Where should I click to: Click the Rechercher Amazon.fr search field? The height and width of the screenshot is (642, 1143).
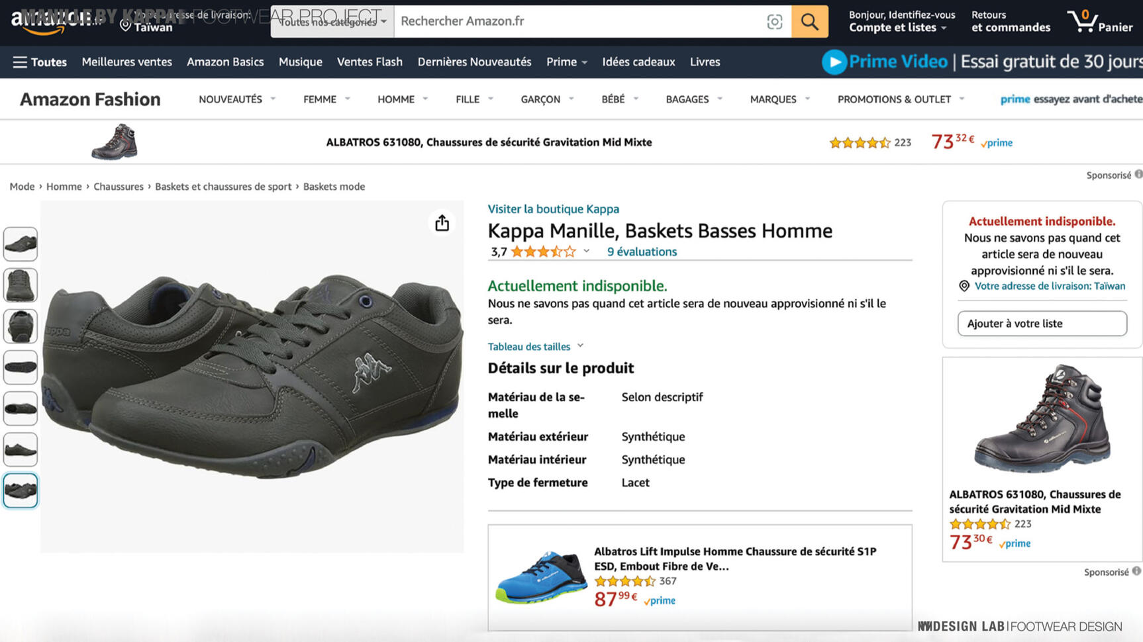[x=576, y=21]
